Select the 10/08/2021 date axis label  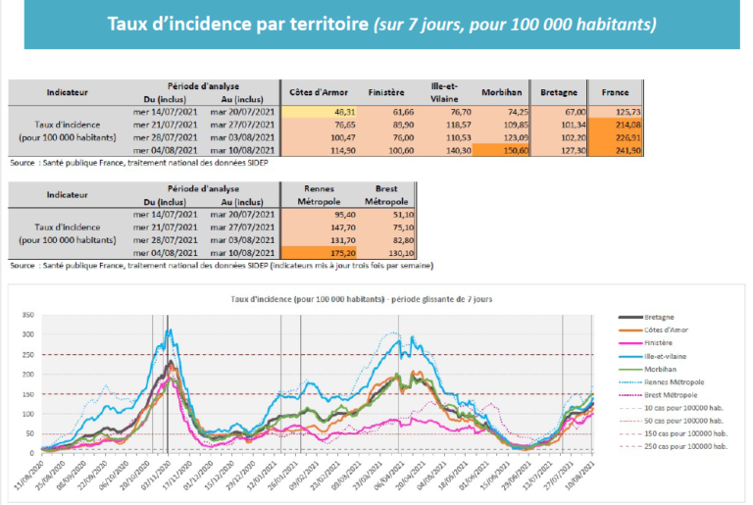tap(579, 476)
